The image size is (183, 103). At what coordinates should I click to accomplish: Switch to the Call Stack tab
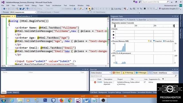[x=94, y=92]
